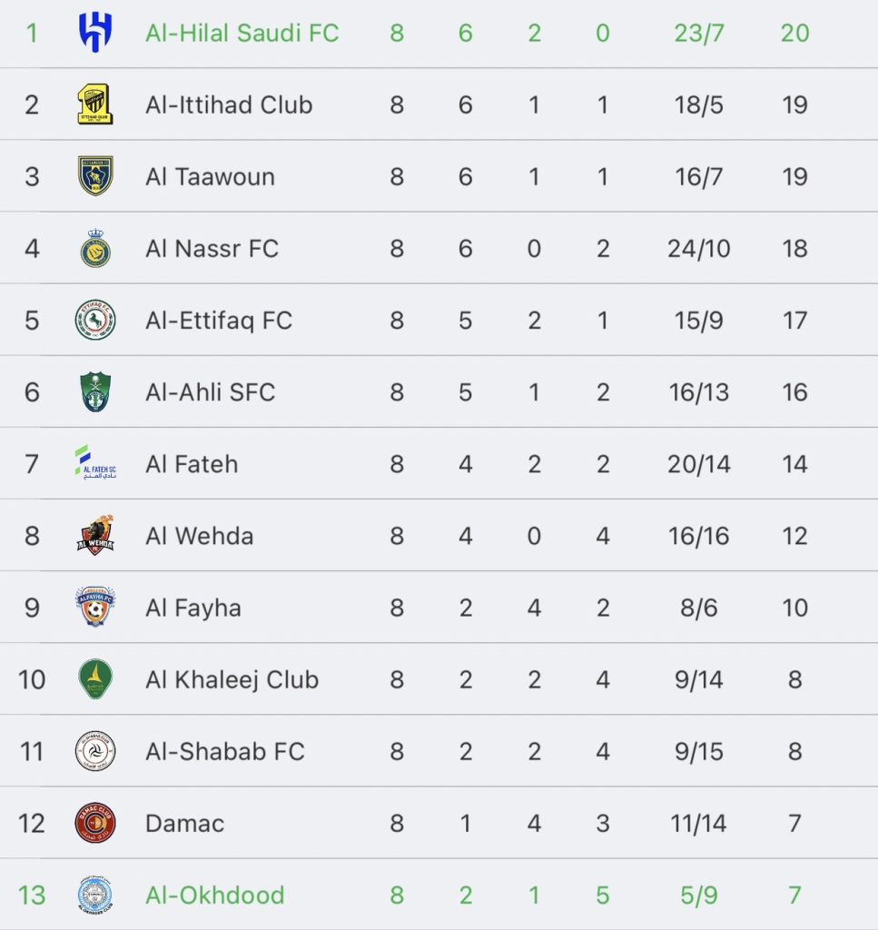Open the Al Fayha FC crest
This screenshot has width=878, height=930.
(94, 608)
